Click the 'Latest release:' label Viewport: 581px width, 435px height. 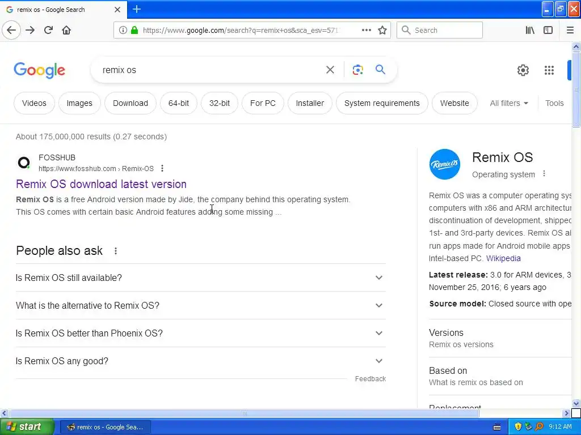pyautogui.click(x=458, y=275)
